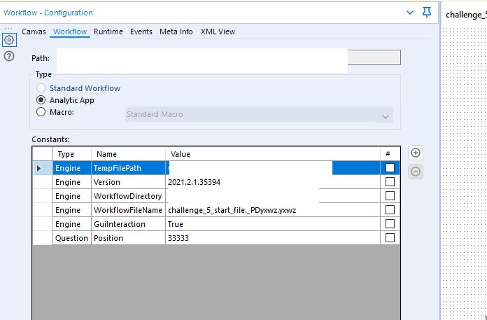Switch to the XML View tab
This screenshot has height=320, width=487.
point(218,32)
